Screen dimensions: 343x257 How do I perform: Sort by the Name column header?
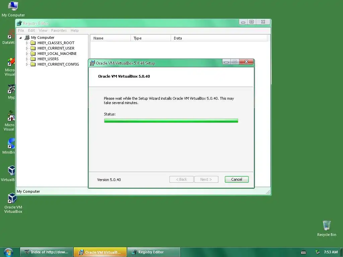click(x=110, y=38)
